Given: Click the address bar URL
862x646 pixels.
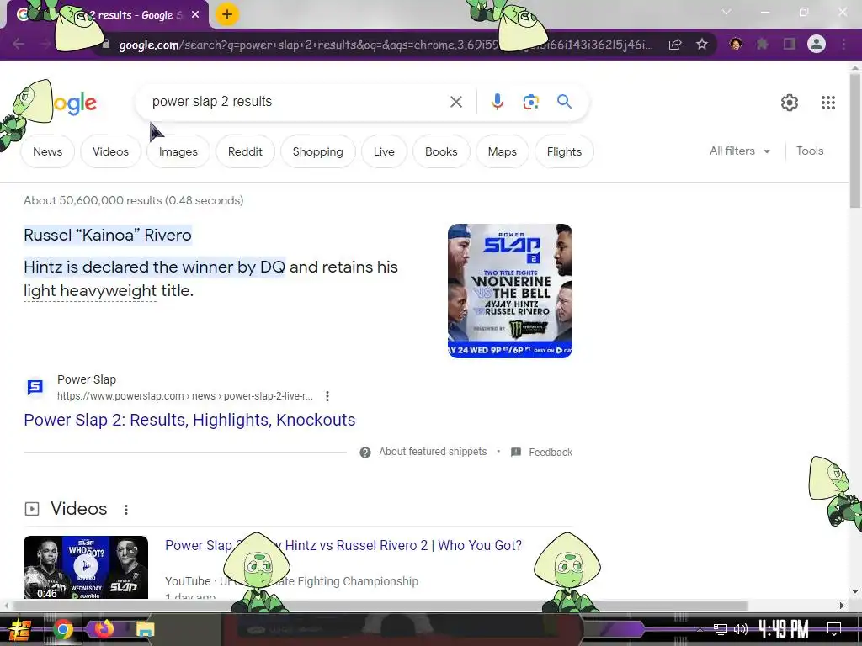Looking at the screenshot, I should (x=386, y=45).
